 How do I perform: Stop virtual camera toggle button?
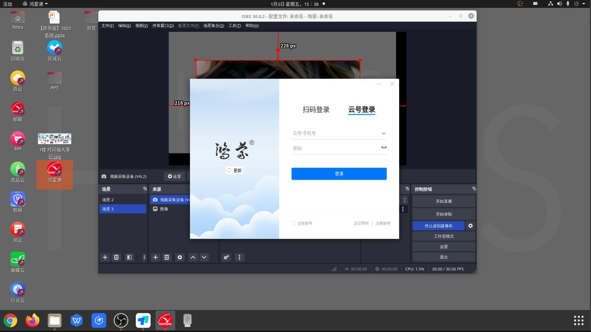tap(438, 226)
